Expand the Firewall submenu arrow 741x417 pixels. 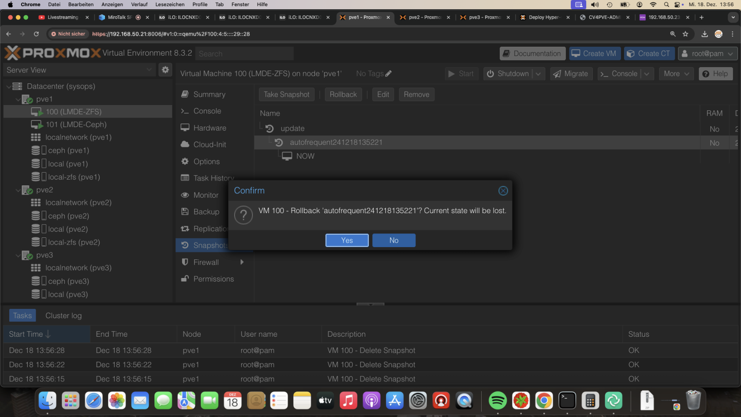point(242,262)
